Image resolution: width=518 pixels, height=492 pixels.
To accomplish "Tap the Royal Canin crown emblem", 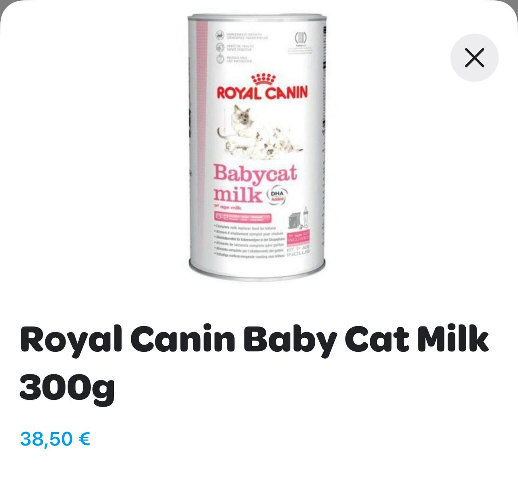I will coord(263,80).
